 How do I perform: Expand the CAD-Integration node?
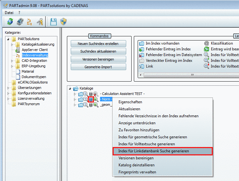pyautogui.click(x=12, y=61)
